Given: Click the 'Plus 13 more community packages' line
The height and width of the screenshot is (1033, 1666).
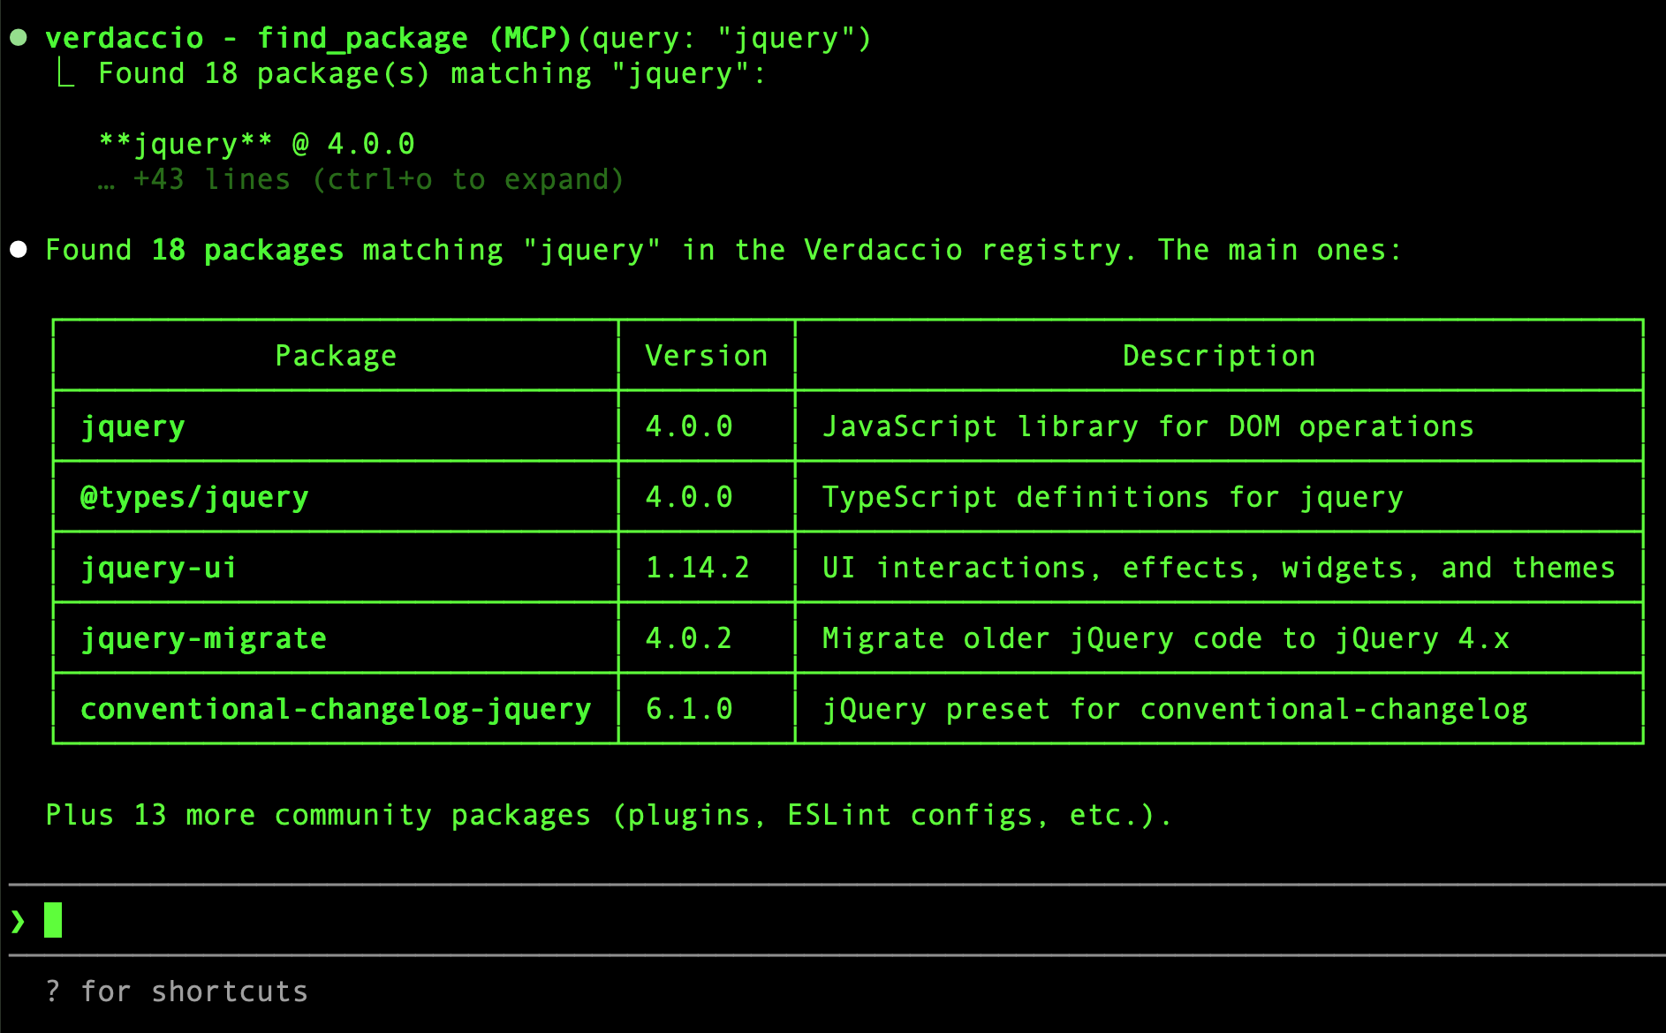Looking at the screenshot, I should [x=609, y=815].
